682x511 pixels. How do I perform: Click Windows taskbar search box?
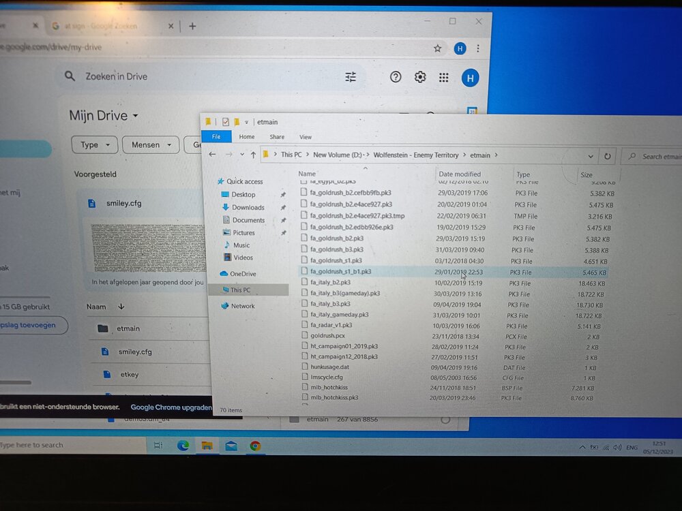tap(72, 445)
